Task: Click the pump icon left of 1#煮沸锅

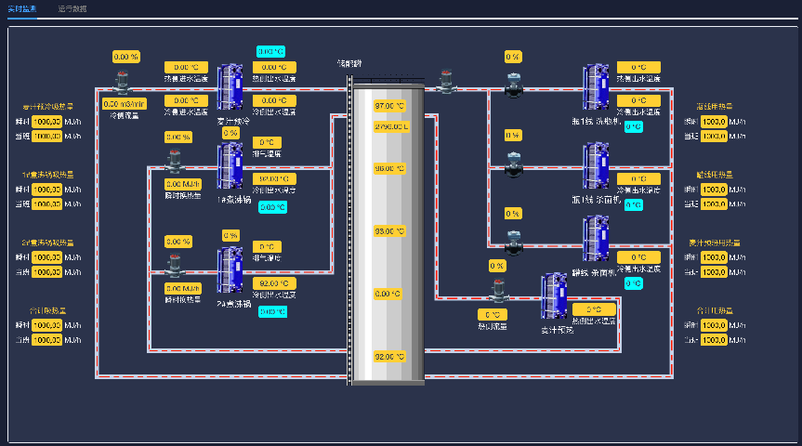Action: point(175,162)
